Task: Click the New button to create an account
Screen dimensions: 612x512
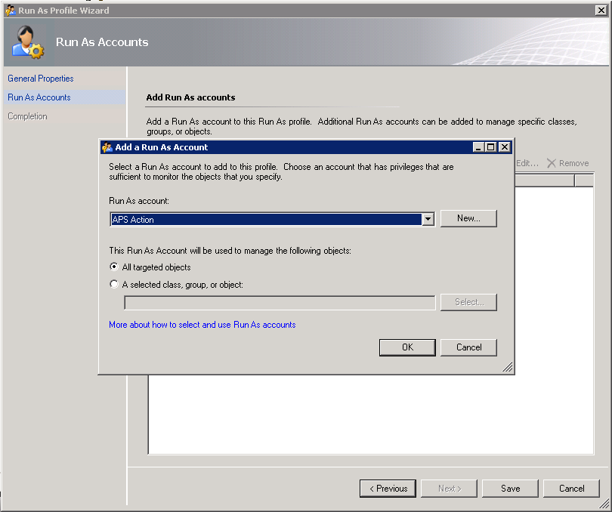Action: [x=469, y=218]
